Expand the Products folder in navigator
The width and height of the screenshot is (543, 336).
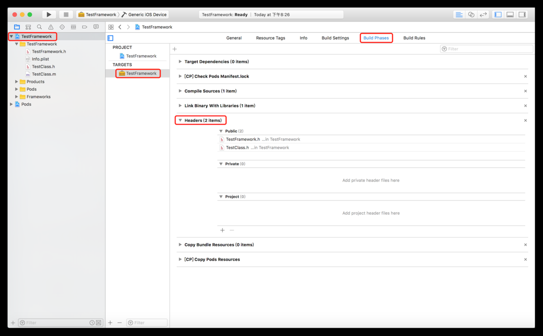coord(17,82)
